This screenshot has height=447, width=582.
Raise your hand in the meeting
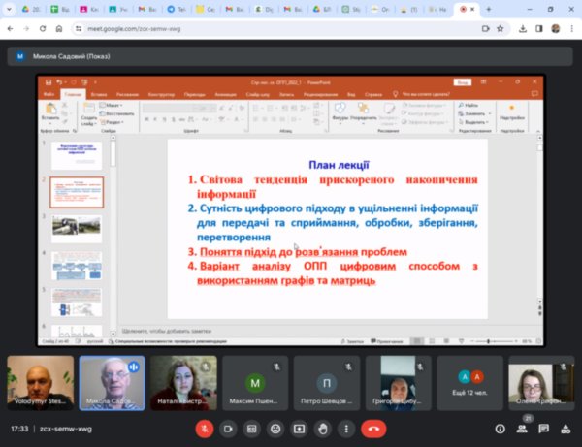coord(322,428)
